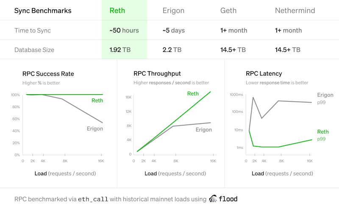Click the ~50 hours sync time cell
This screenshot has width=339, height=210.
pos(124,30)
